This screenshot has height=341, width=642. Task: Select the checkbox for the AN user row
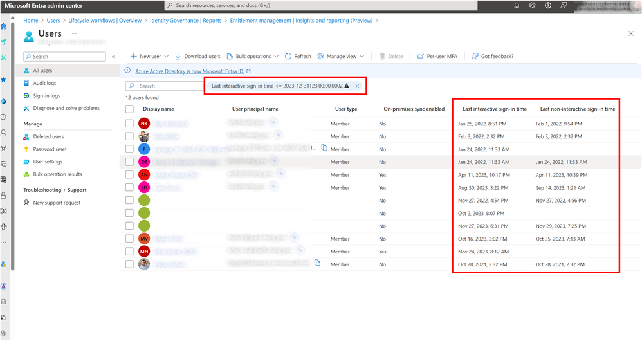(x=129, y=174)
